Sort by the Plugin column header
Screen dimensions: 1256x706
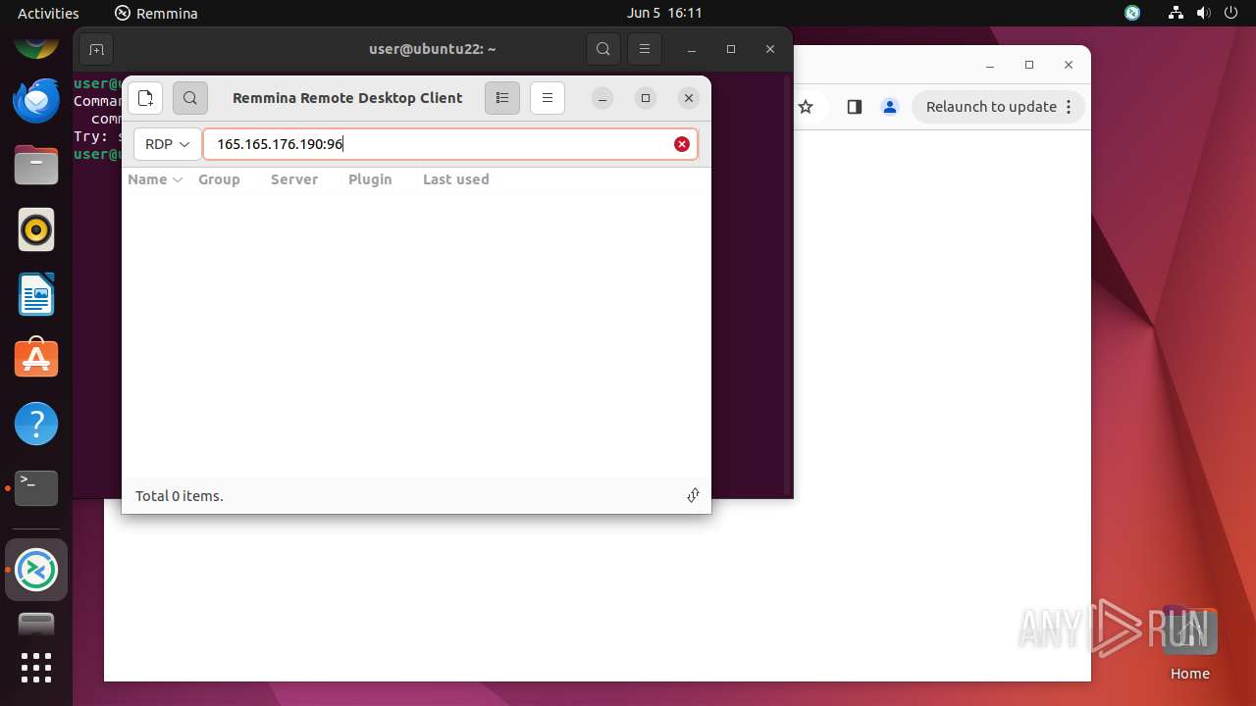click(x=370, y=179)
